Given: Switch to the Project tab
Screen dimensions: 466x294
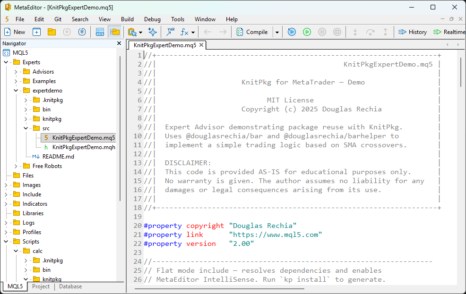Looking at the screenshot, I should click(x=41, y=286).
